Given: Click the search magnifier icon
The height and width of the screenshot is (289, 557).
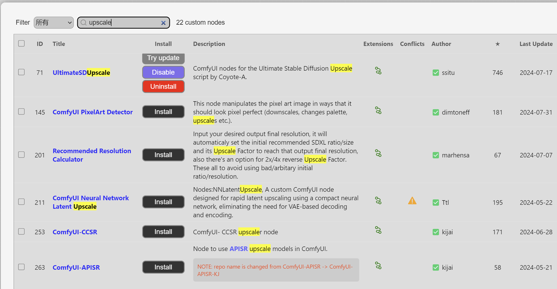Looking at the screenshot, I should [84, 23].
